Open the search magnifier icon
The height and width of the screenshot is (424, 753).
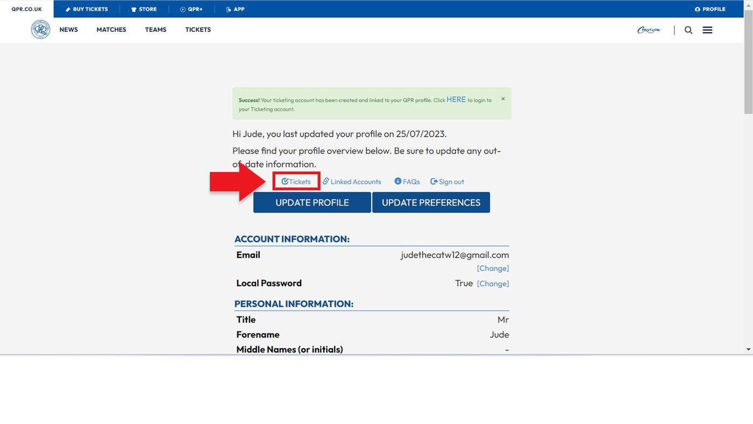pyautogui.click(x=688, y=30)
